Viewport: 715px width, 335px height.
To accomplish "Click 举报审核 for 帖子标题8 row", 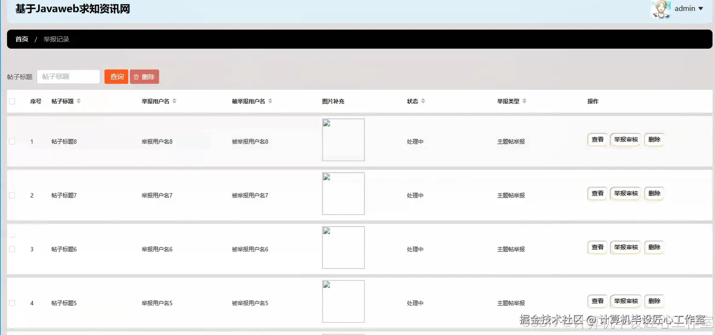I will (626, 140).
